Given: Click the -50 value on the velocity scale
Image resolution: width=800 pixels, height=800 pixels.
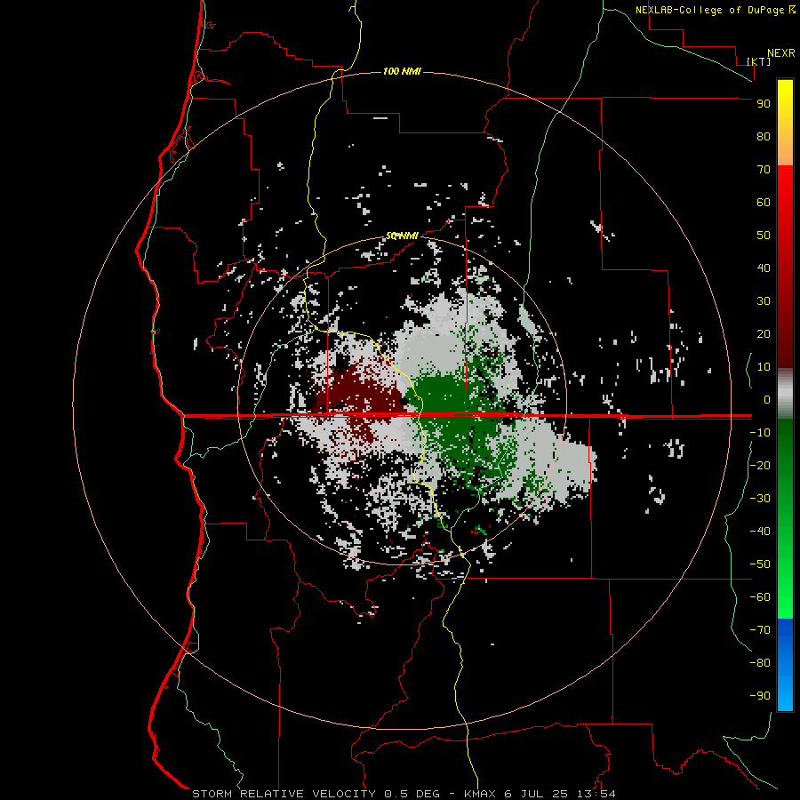Looking at the screenshot, I should pyautogui.click(x=760, y=564).
